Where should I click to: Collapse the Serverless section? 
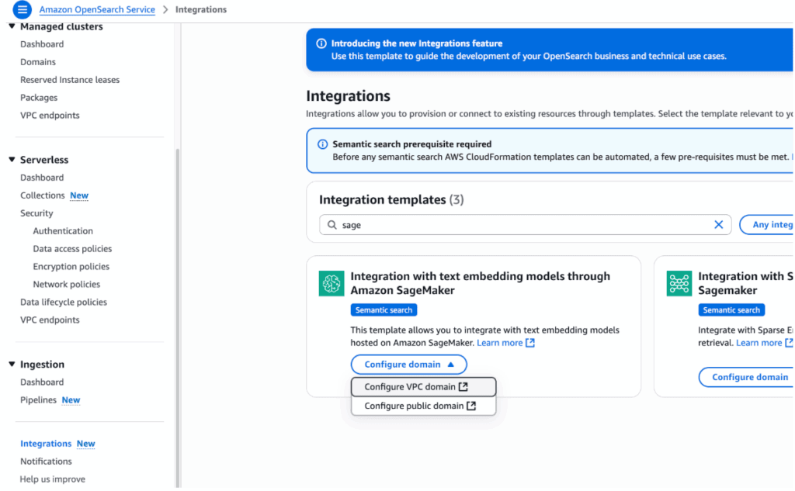point(10,159)
